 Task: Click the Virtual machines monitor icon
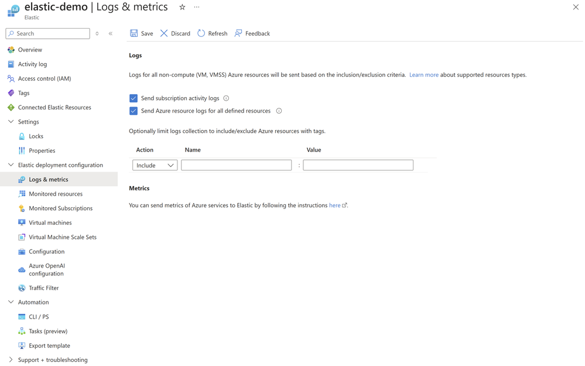22,223
